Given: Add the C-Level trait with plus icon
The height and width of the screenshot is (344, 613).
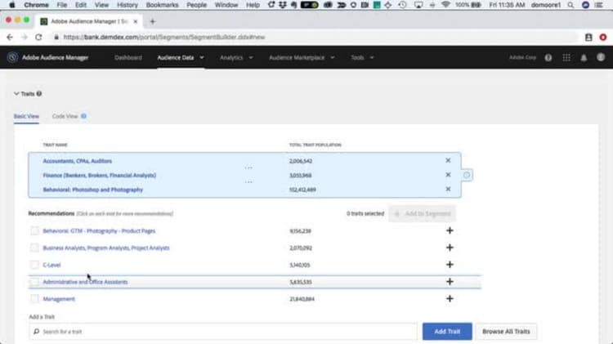Looking at the screenshot, I should [450, 265].
